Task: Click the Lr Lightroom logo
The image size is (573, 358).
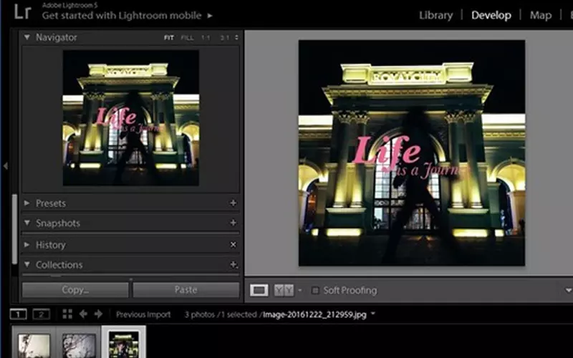Action: [23, 11]
